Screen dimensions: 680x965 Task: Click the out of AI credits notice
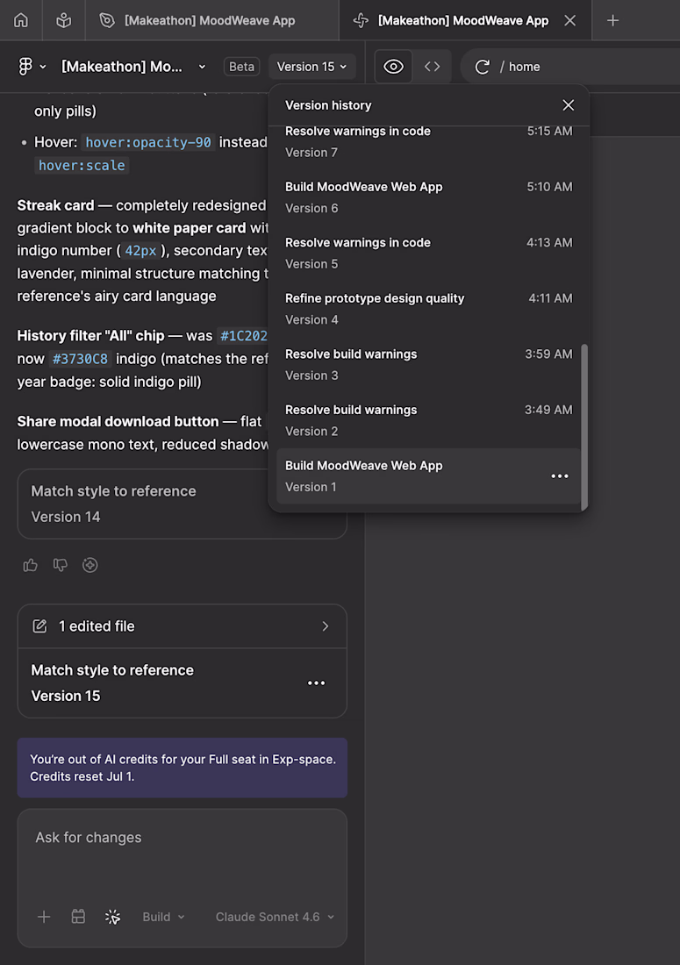tap(183, 768)
